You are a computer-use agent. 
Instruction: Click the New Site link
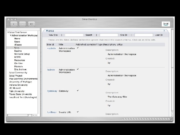(53, 35)
